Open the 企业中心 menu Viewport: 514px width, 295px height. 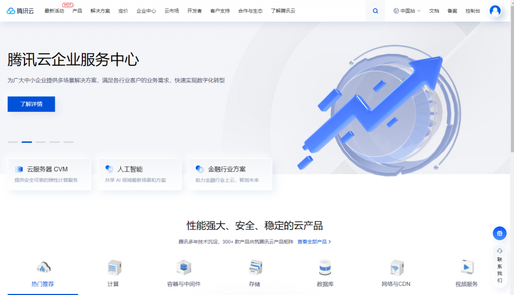tap(146, 11)
